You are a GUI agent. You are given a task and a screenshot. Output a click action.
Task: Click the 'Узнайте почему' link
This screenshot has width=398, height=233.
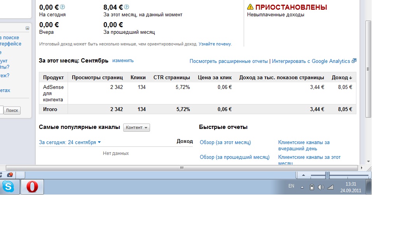[x=215, y=44]
